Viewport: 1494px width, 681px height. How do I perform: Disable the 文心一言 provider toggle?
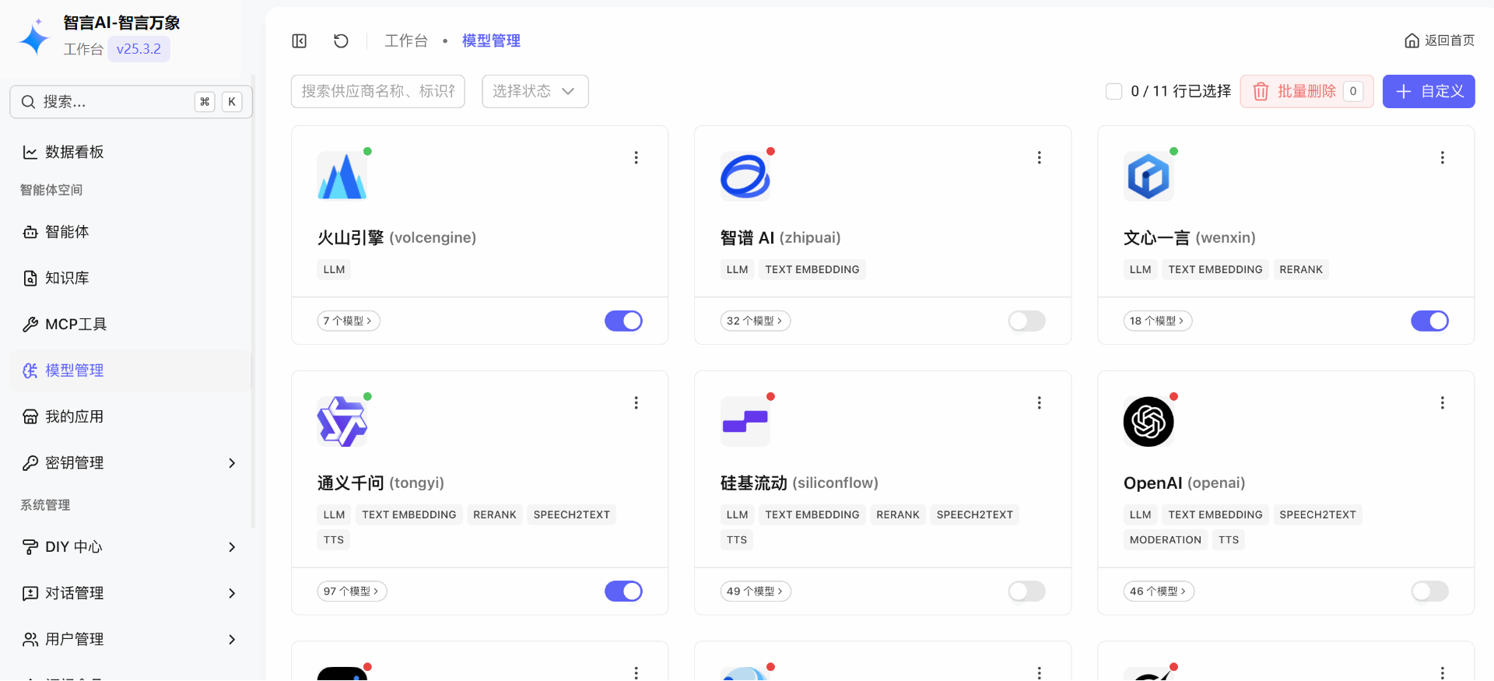(x=1429, y=321)
